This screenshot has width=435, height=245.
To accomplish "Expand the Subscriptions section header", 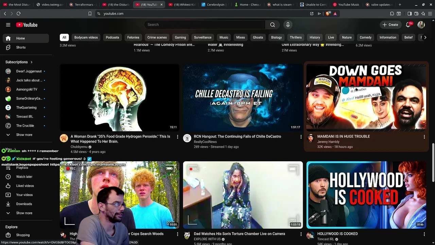I will click(19, 62).
